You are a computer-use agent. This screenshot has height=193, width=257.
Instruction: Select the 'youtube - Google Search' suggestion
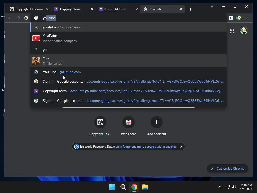point(129,27)
